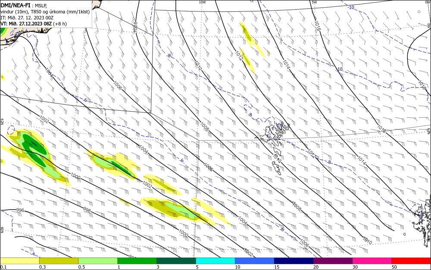Click the '0.3' legend value
Screen dimensions: 431x270
(42, 267)
